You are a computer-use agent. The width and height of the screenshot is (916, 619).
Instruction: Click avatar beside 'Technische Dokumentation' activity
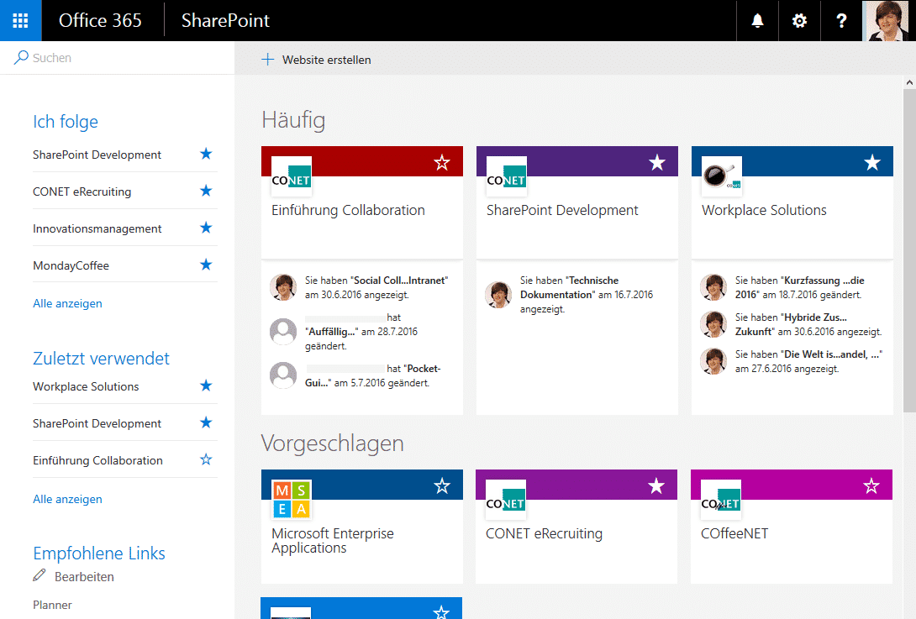498,294
